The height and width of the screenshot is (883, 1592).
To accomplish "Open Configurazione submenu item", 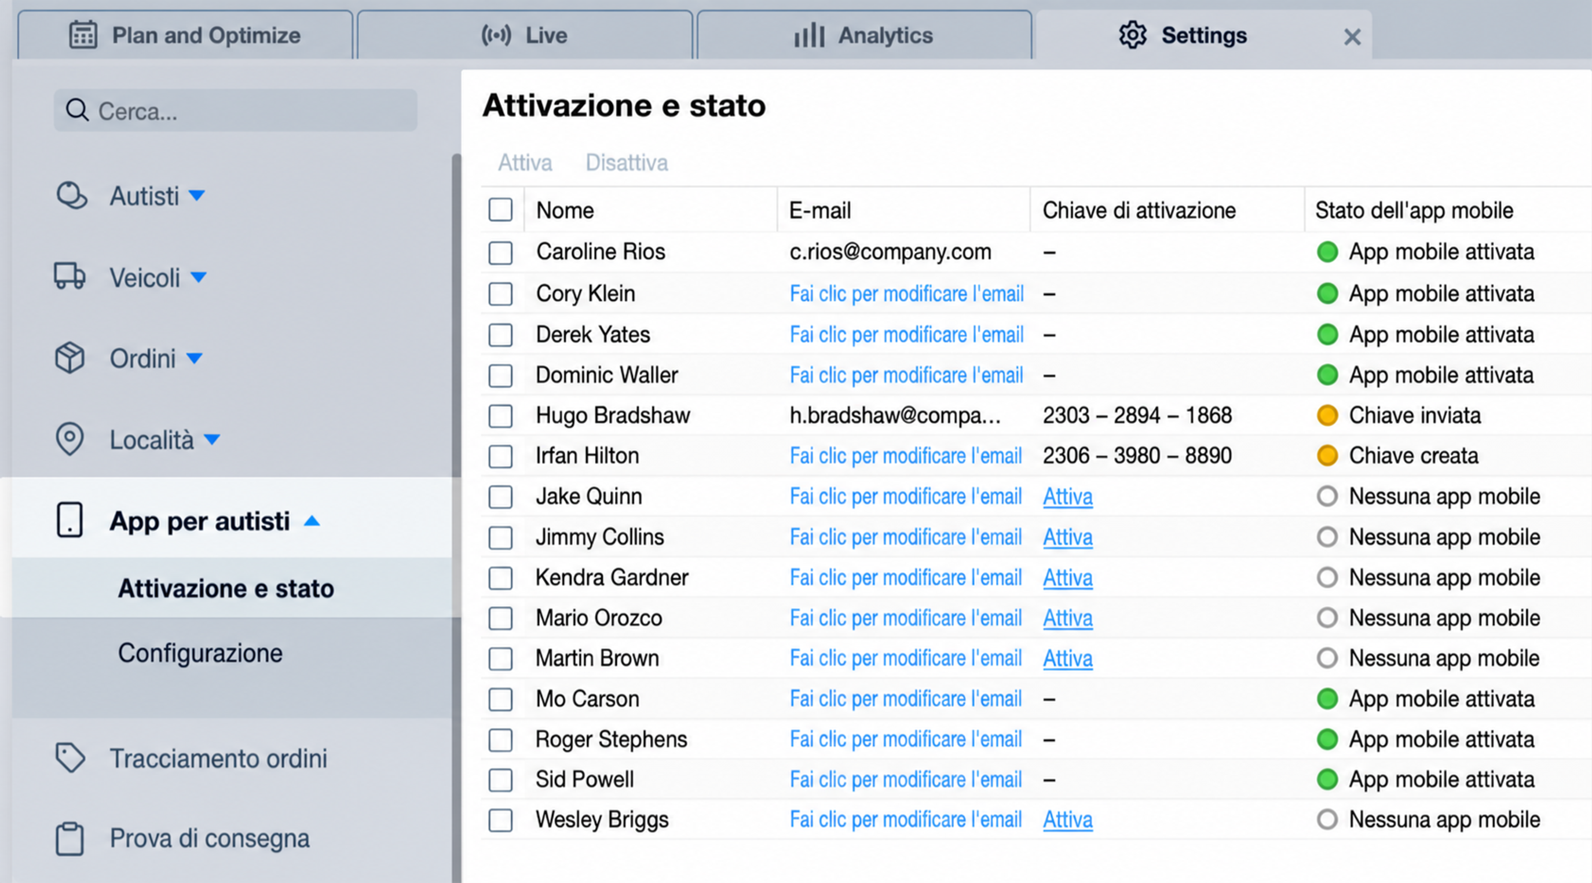I will [200, 653].
